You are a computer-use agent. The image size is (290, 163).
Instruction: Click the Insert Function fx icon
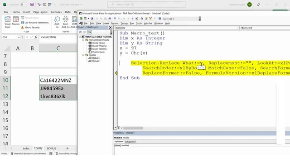(x=36, y=37)
